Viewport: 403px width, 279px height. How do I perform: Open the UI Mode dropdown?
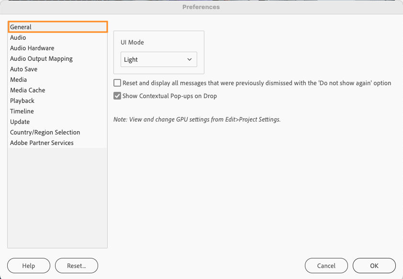pyautogui.click(x=158, y=60)
